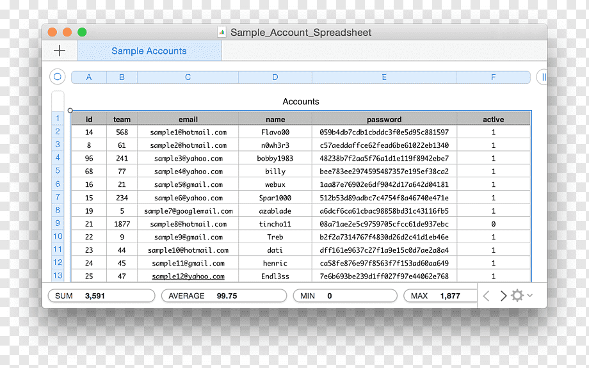
Task: Select the cell sample5@gmail.com
Action: coord(188,185)
